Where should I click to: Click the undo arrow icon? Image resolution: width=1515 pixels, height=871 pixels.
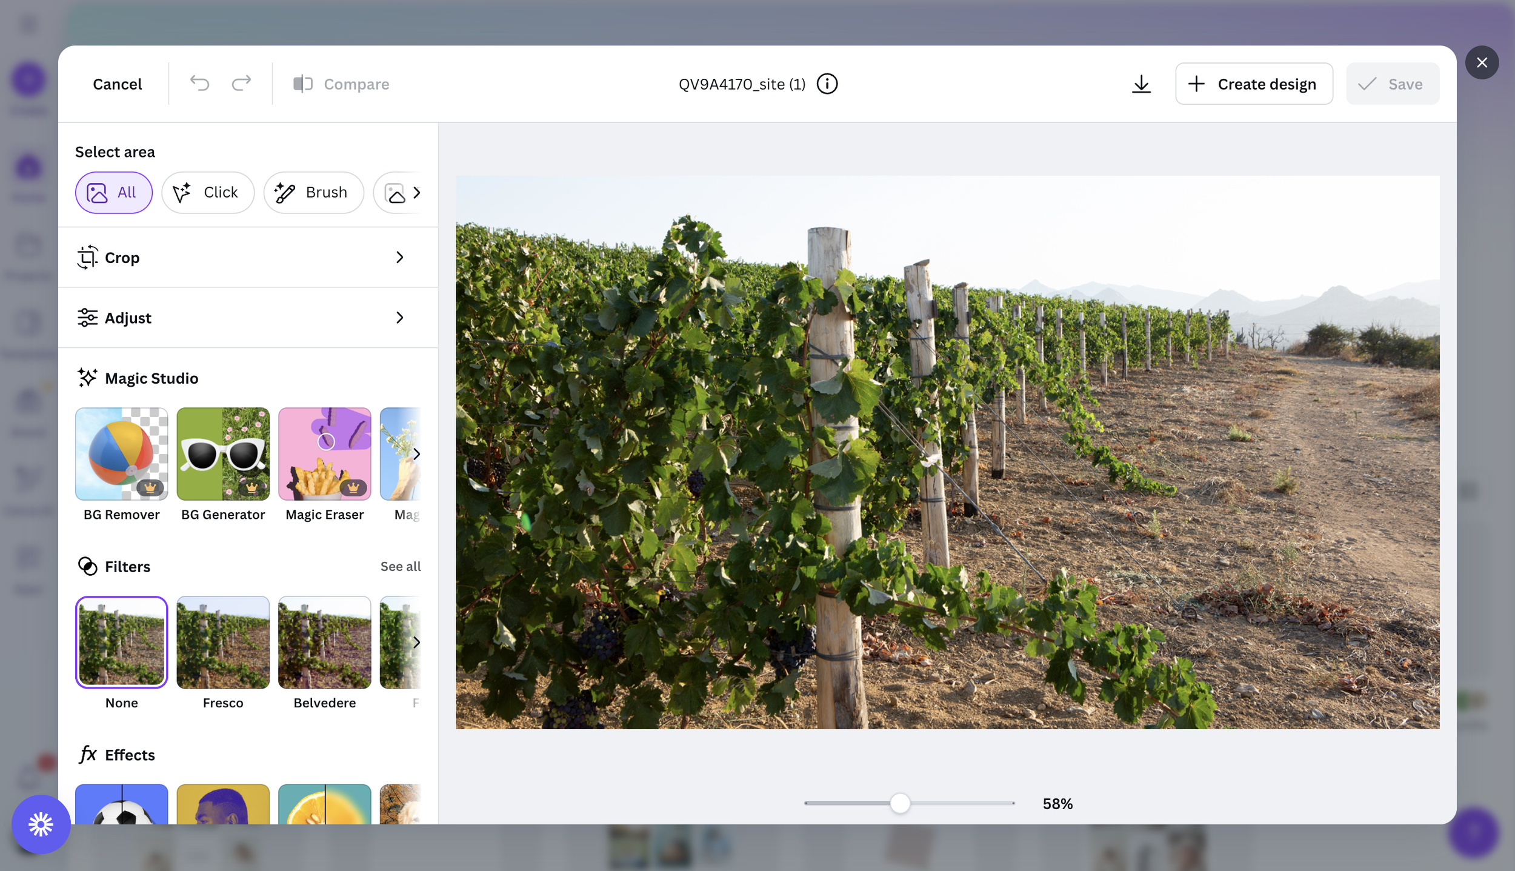coord(199,84)
